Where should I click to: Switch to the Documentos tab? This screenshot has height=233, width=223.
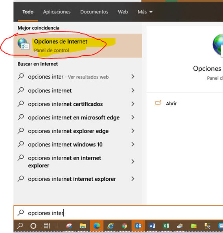tap(94, 12)
